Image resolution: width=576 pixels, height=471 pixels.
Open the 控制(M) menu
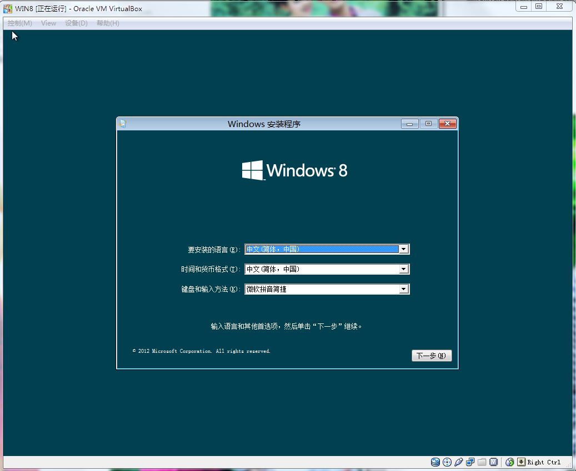[20, 23]
